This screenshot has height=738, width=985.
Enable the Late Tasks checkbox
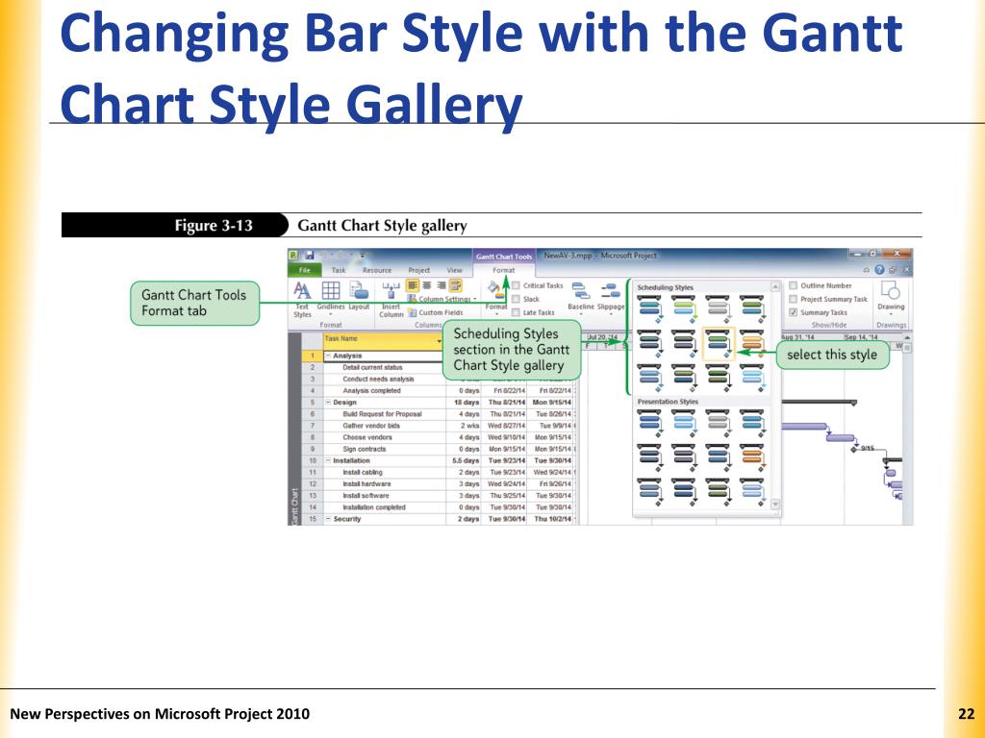[516, 312]
